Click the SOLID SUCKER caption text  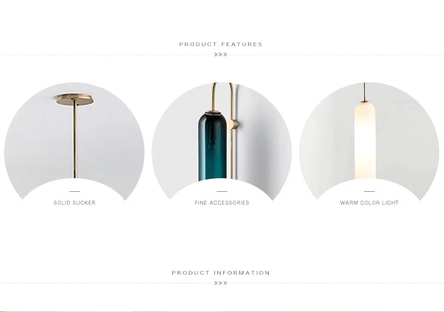click(75, 202)
